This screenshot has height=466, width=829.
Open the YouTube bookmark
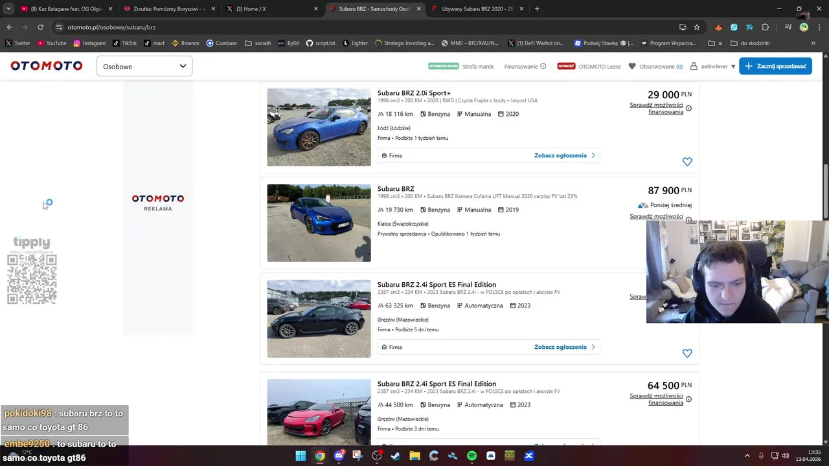(51, 43)
